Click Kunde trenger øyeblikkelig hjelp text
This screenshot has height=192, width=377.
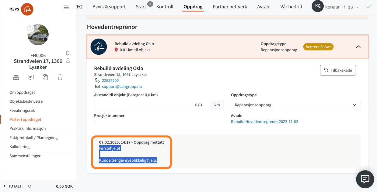click(128, 160)
